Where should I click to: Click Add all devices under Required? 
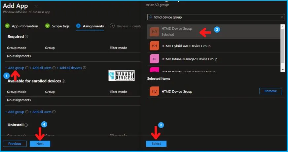click(x=69, y=68)
